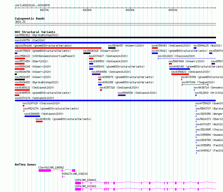Click the nsv6549656 purple variant bar
223x192 pixels.
tap(96, 74)
